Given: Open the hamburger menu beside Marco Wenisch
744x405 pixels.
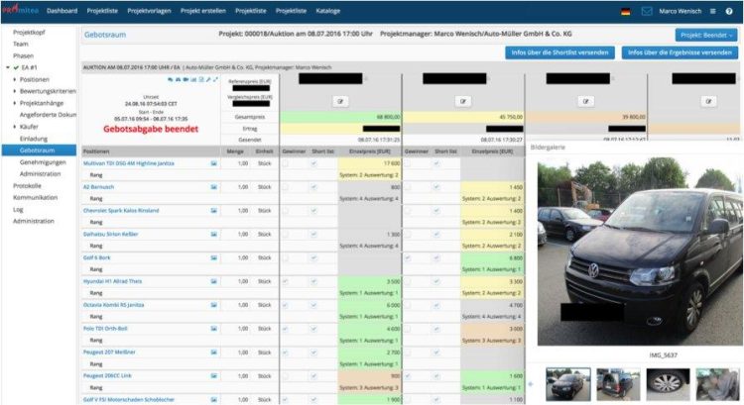Looking at the screenshot, I should (x=712, y=11).
